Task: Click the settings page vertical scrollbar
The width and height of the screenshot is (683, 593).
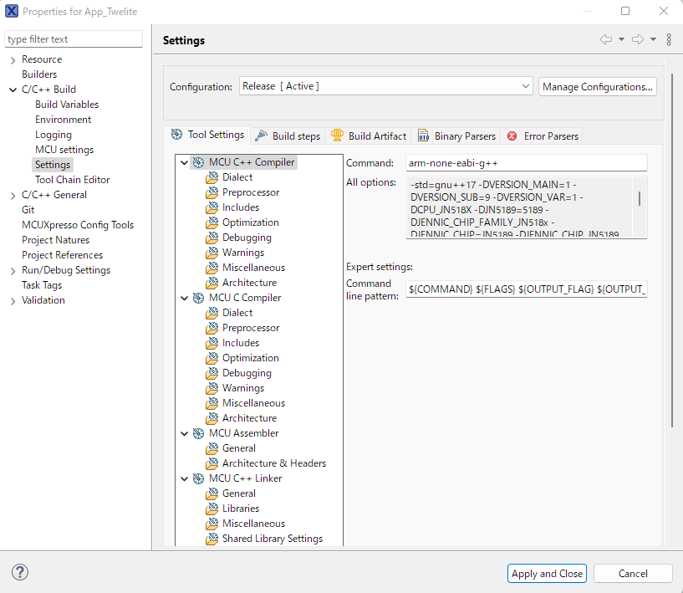Action: [672, 251]
